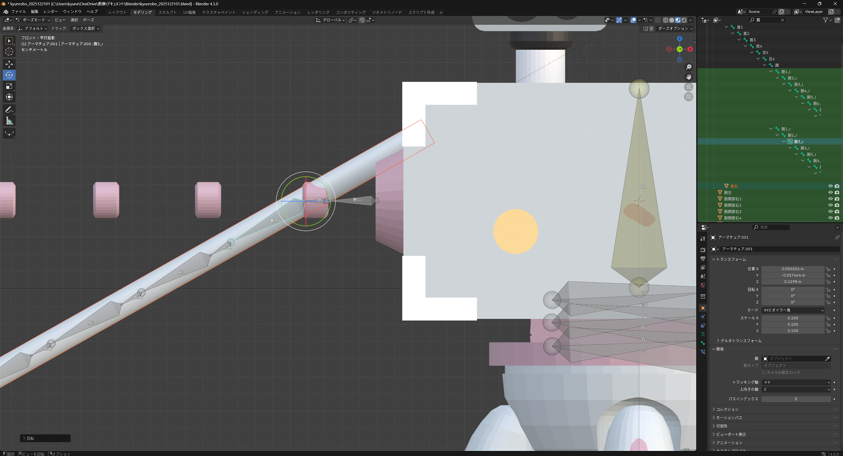Viewport: 843px width, 456px height.
Task: Open the XYZ オイラー角 rotation mode dropdown
Action: tap(793, 310)
